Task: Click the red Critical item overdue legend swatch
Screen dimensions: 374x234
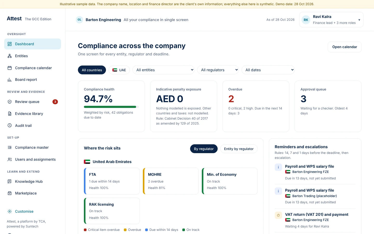Action: [x=85, y=230]
